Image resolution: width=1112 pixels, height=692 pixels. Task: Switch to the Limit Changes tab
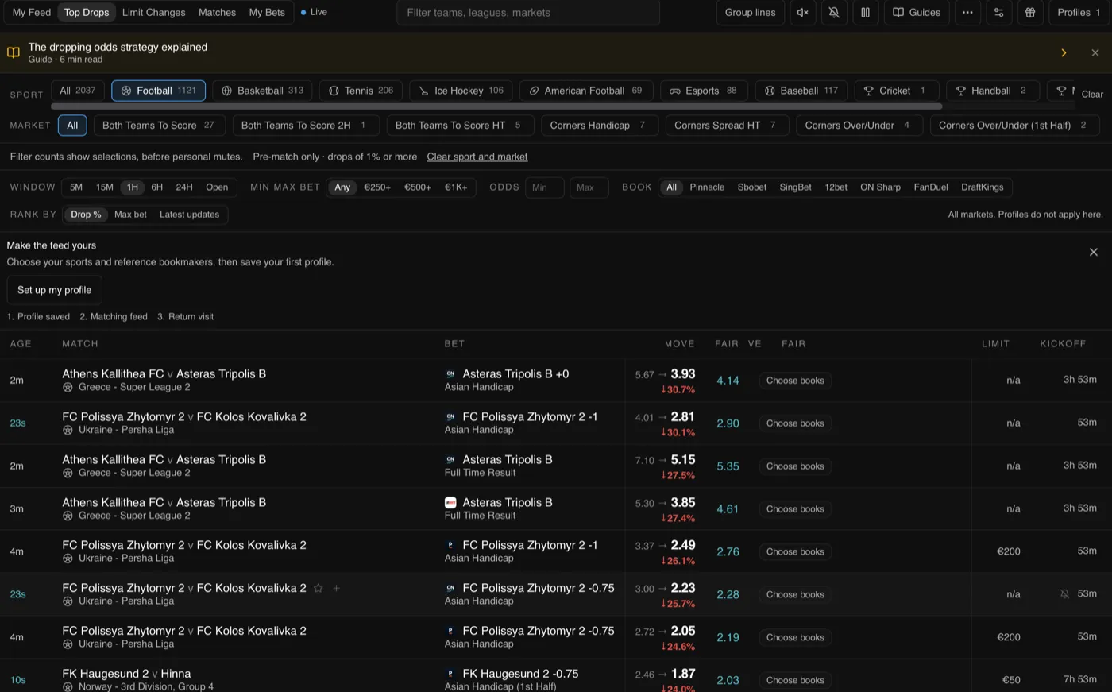pos(154,13)
